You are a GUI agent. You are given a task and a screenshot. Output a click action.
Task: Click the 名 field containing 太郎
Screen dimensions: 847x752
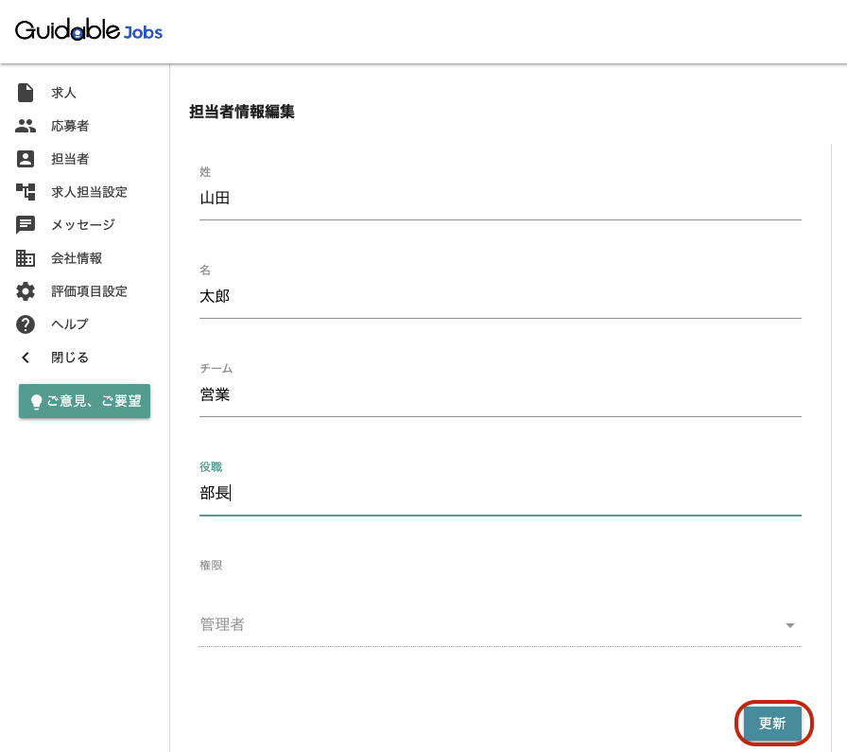[x=500, y=297]
